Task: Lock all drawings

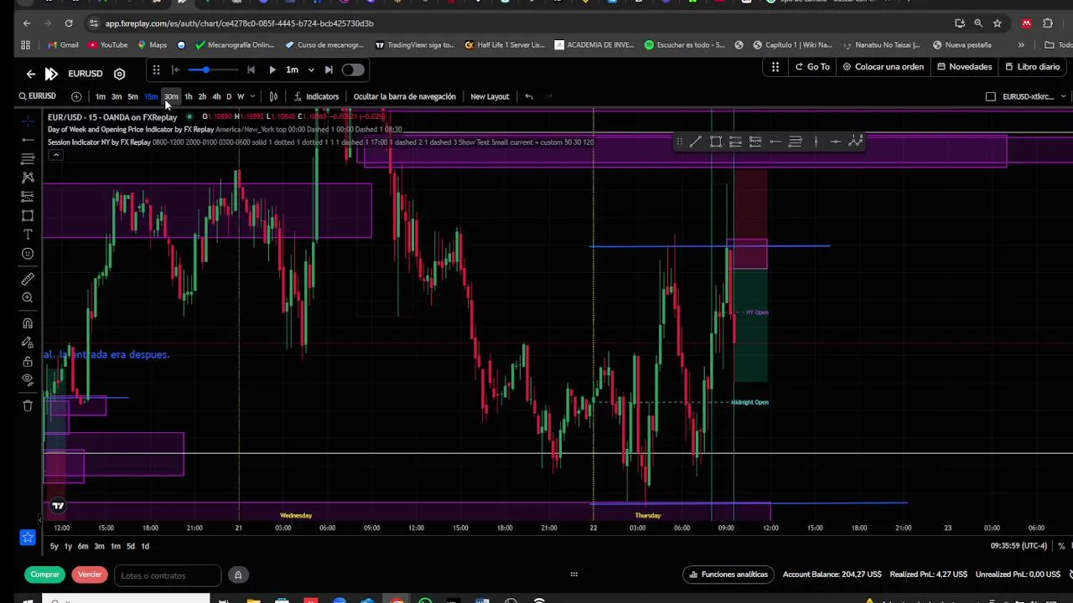Action: pyautogui.click(x=28, y=361)
